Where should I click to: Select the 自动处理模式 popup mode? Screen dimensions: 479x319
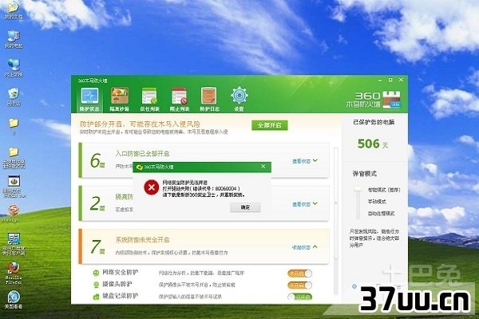point(381,214)
